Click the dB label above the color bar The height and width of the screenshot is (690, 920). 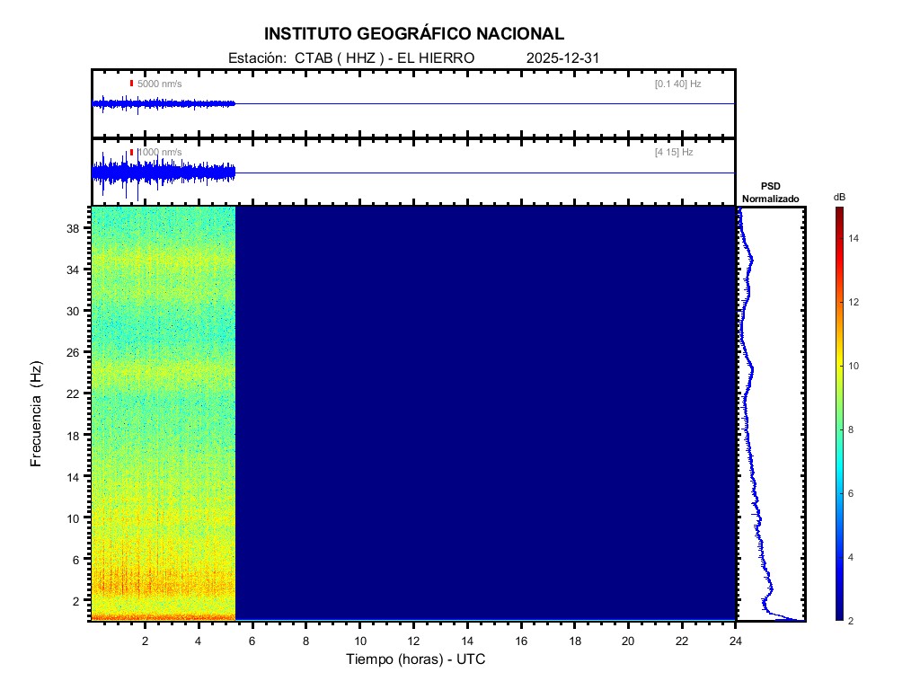tap(839, 197)
